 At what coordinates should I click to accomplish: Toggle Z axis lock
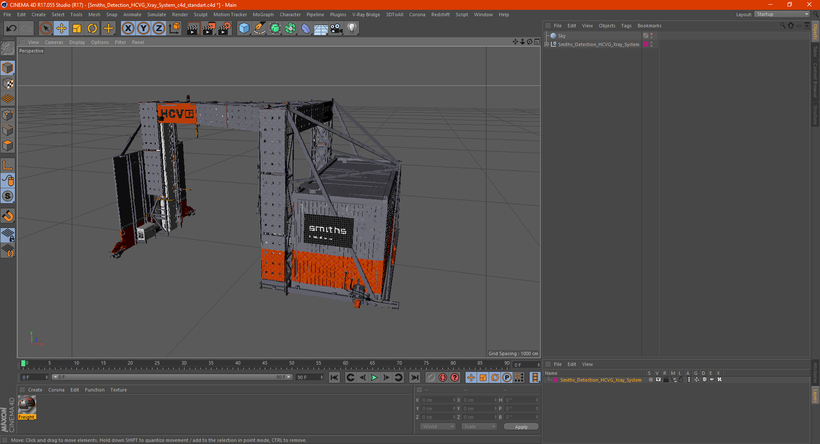coord(159,29)
